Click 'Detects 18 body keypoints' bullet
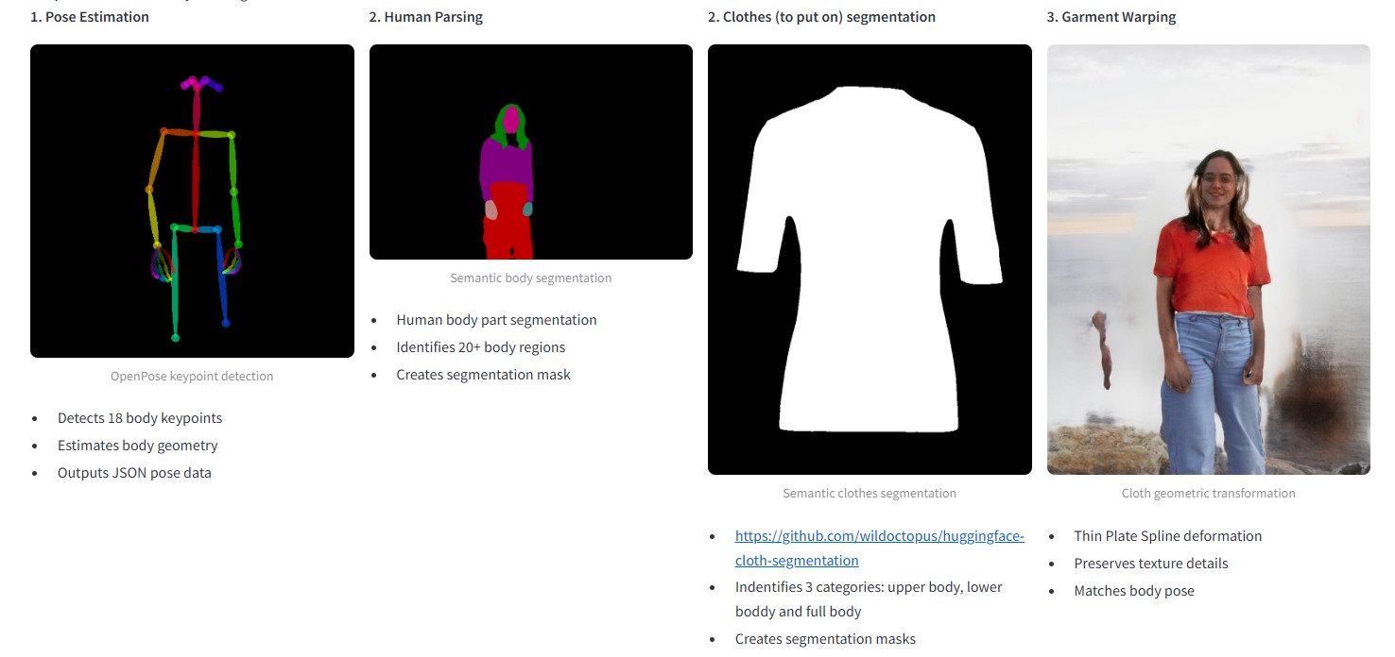 [x=140, y=418]
